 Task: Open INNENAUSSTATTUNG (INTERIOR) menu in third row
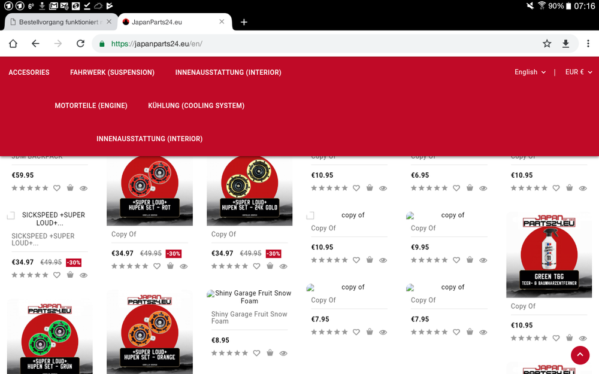coord(150,139)
